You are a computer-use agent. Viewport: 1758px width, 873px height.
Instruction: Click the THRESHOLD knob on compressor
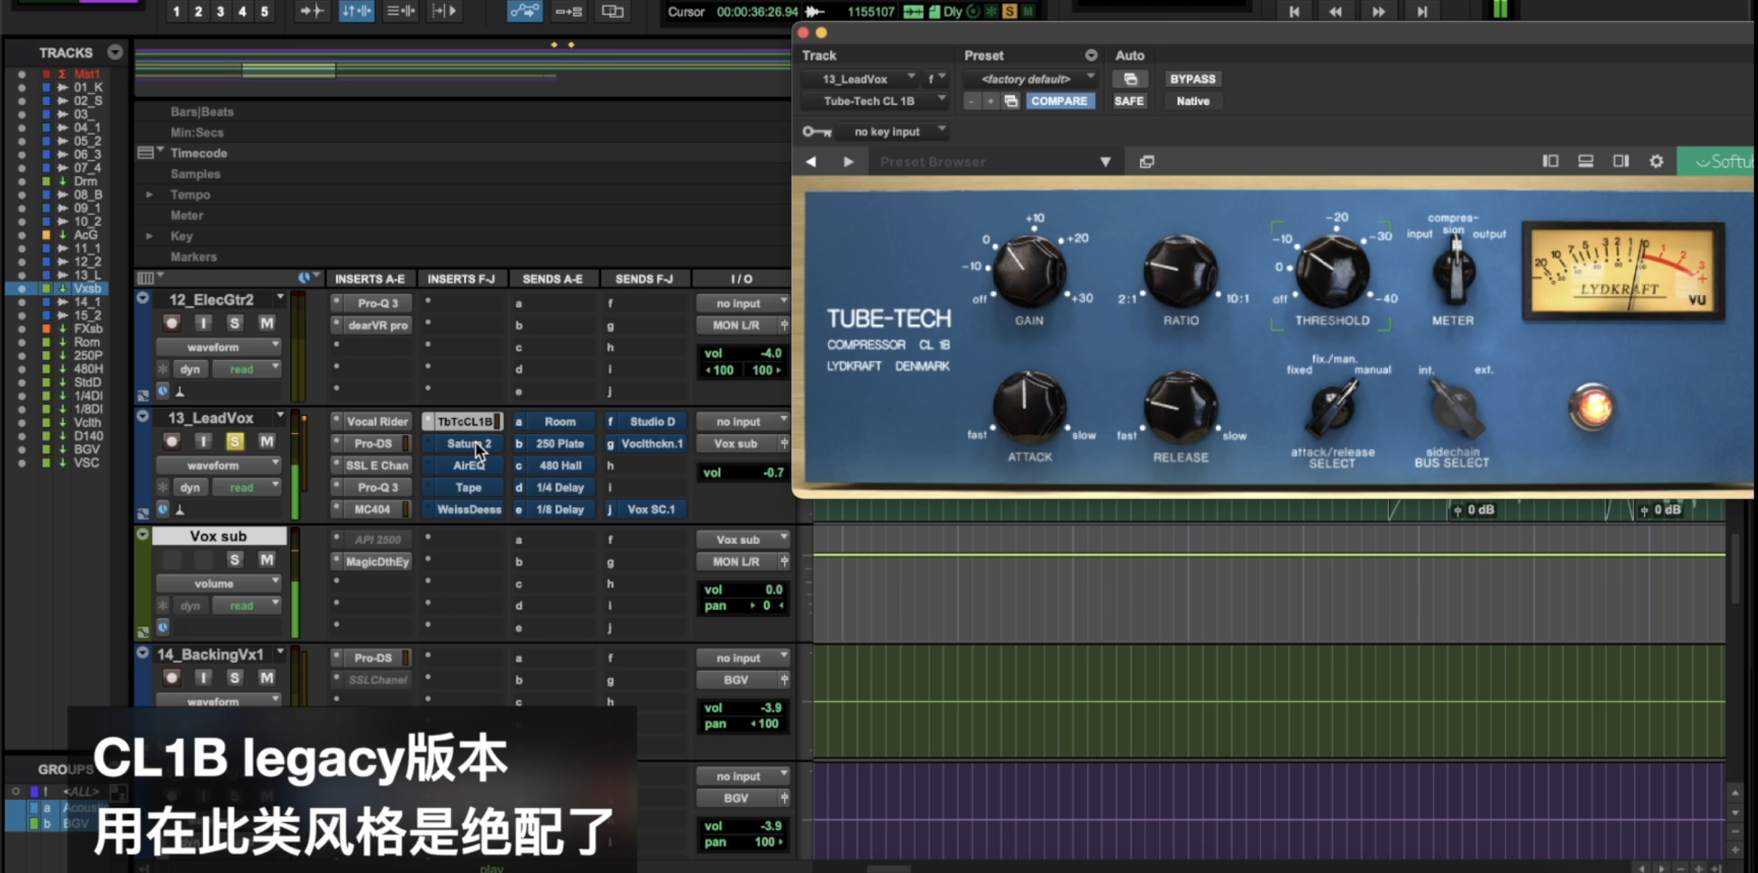point(1332,270)
